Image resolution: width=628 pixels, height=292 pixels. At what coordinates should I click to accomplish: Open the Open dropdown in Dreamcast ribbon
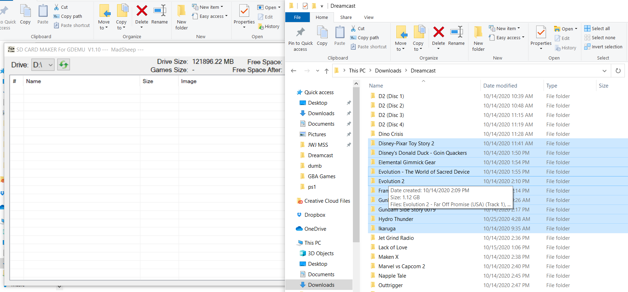(566, 29)
